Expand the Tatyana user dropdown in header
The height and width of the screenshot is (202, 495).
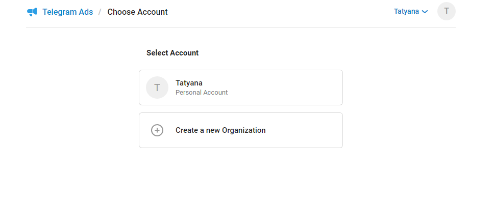[x=411, y=12]
